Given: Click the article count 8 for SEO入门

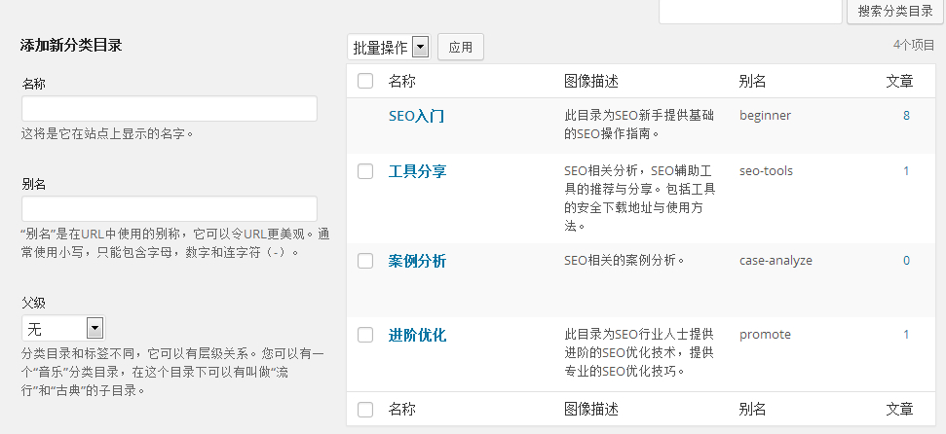Looking at the screenshot, I should tap(906, 116).
